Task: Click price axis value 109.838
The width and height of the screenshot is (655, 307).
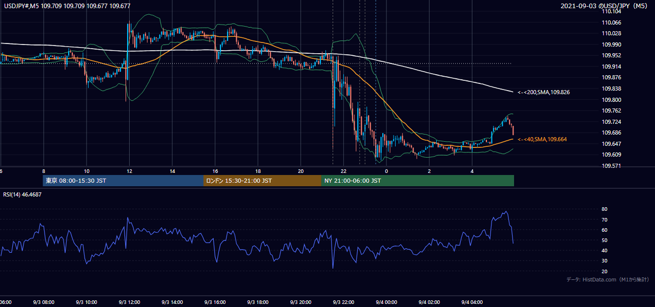Action: tap(612, 89)
